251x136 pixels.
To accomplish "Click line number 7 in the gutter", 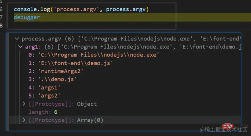I will [1, 17].
